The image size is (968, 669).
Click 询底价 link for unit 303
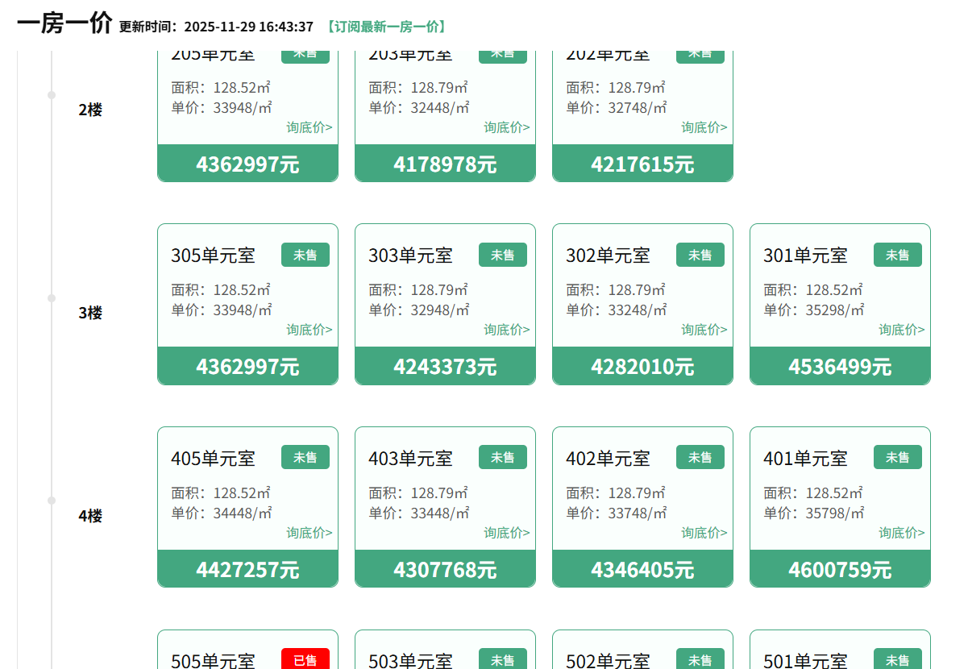pyautogui.click(x=506, y=330)
